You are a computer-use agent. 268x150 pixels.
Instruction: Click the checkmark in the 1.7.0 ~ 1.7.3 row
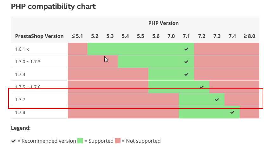coord(186,62)
